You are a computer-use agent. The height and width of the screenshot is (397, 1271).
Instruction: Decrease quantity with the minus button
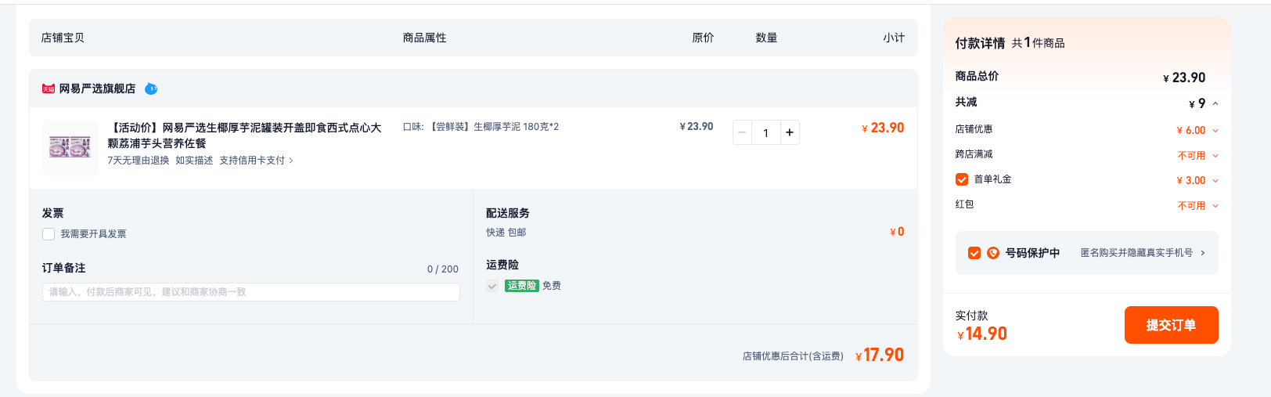742,133
